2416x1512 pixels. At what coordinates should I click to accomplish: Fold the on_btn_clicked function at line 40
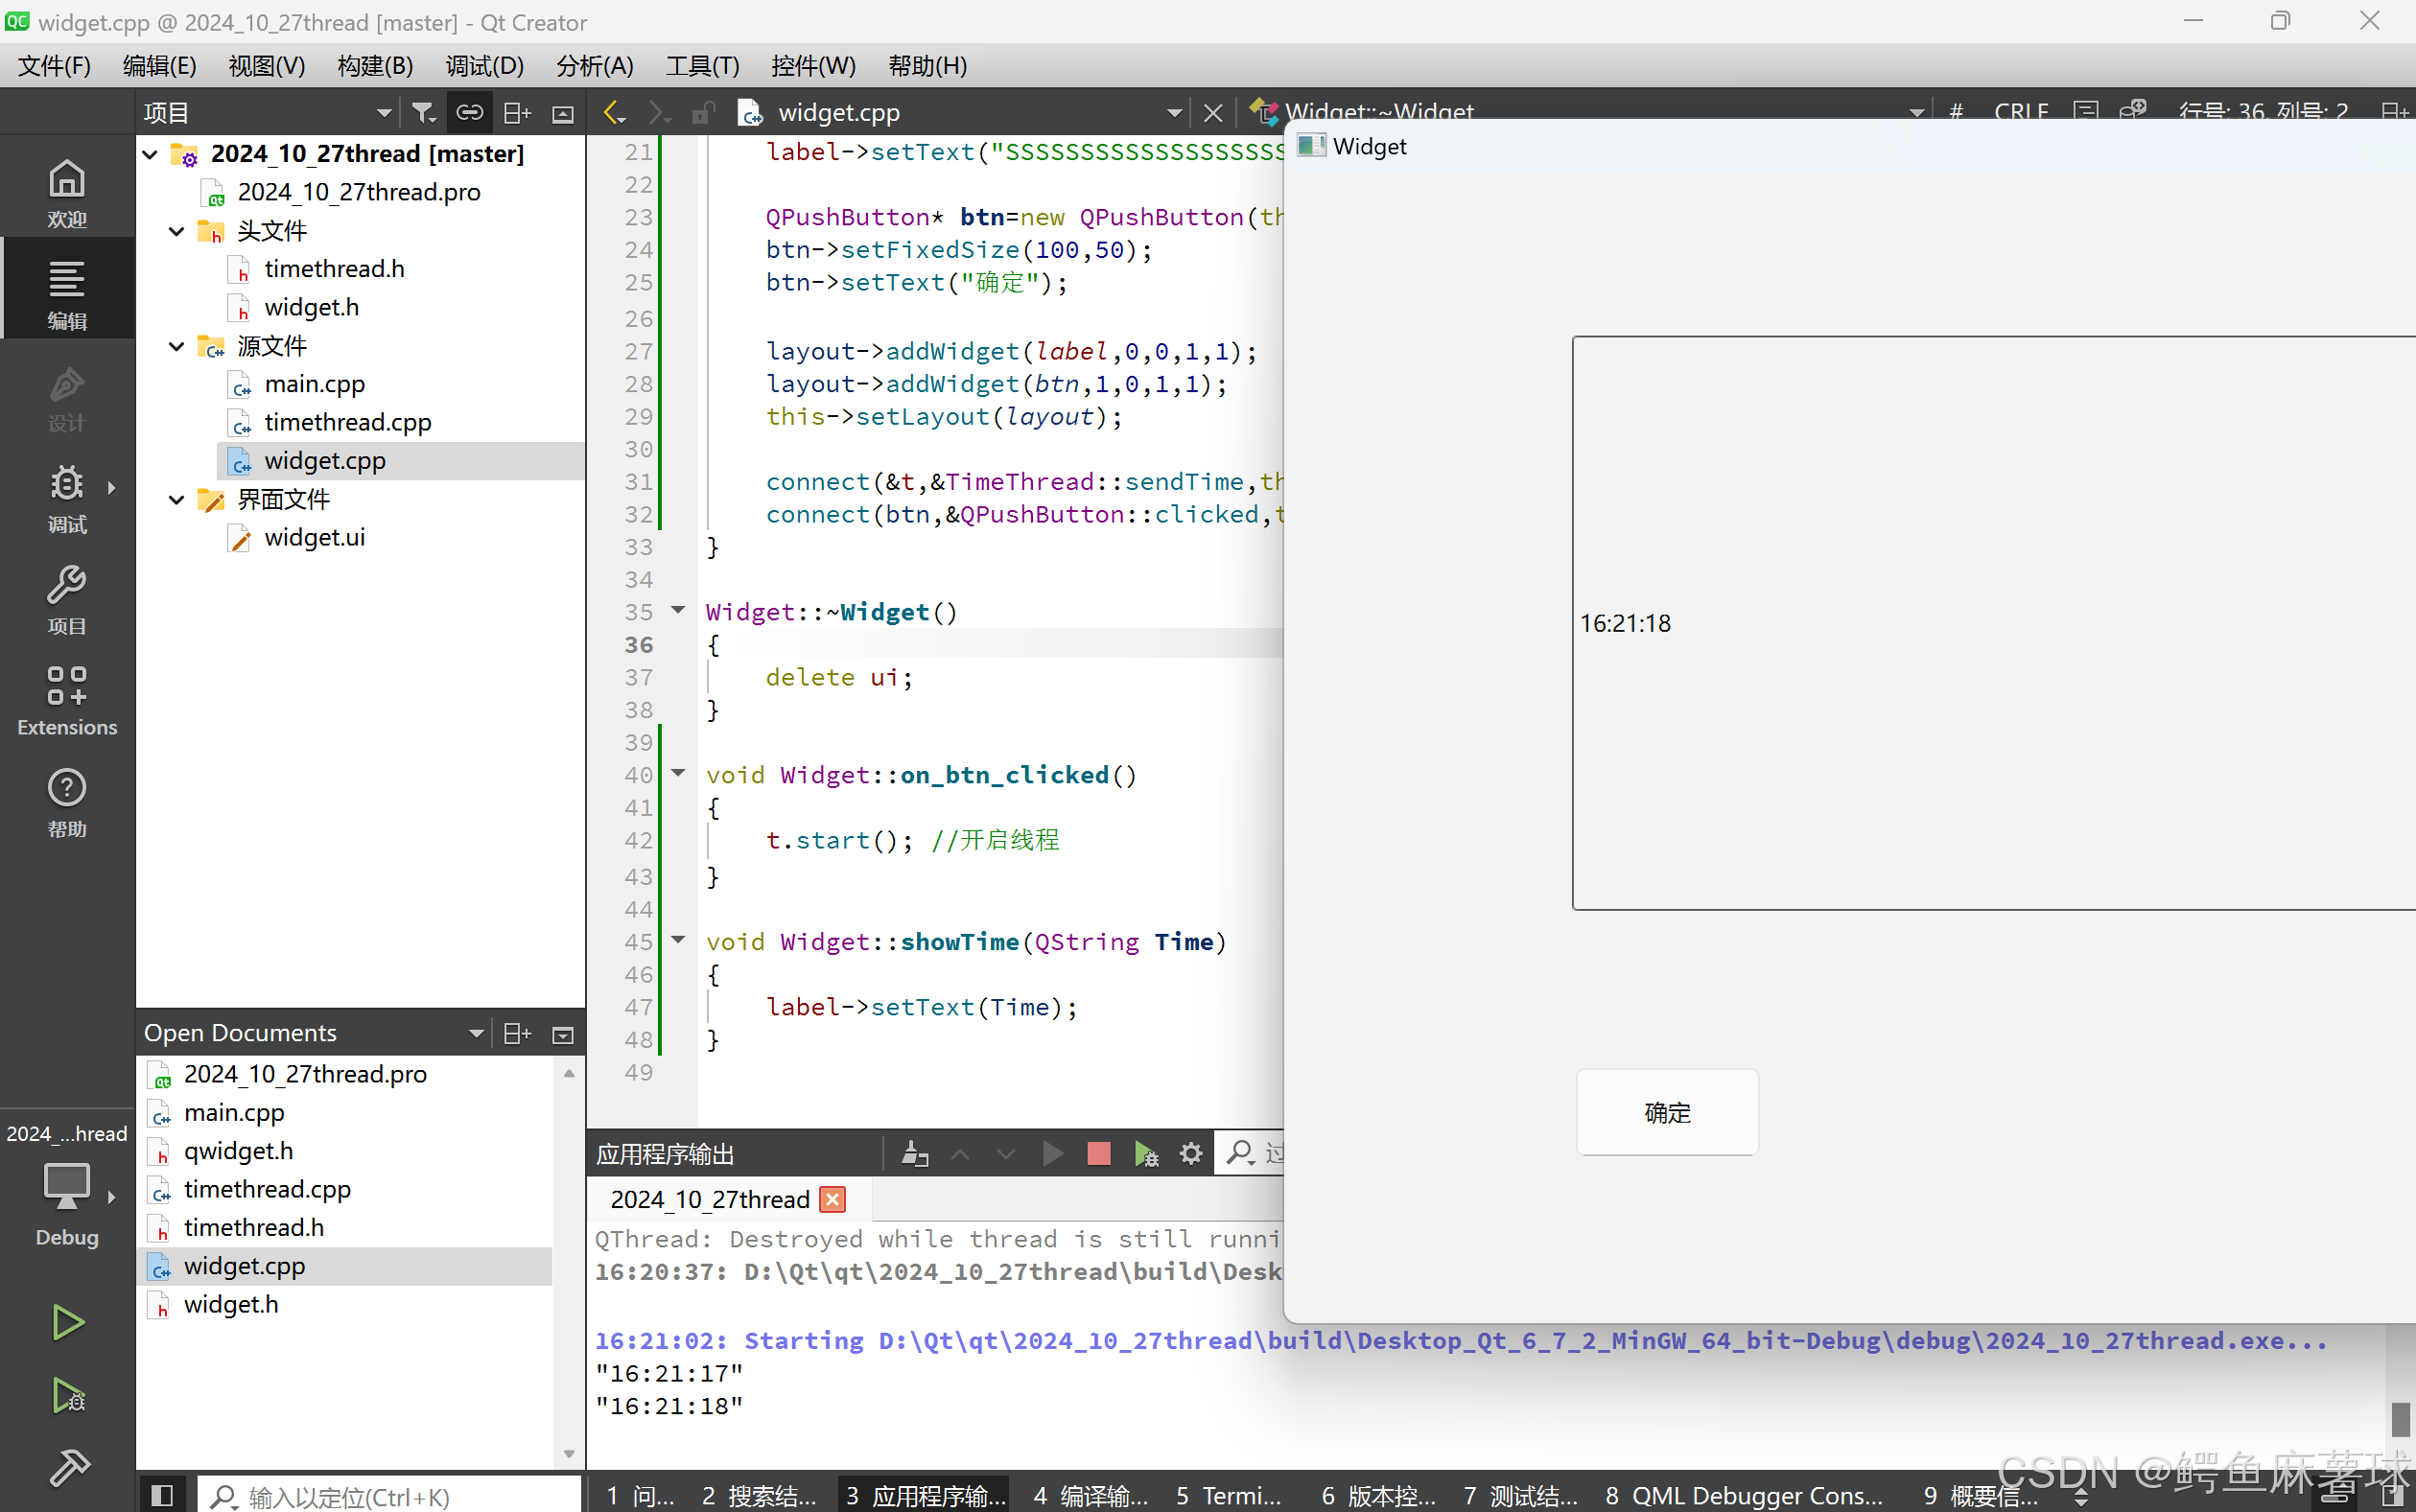click(678, 773)
